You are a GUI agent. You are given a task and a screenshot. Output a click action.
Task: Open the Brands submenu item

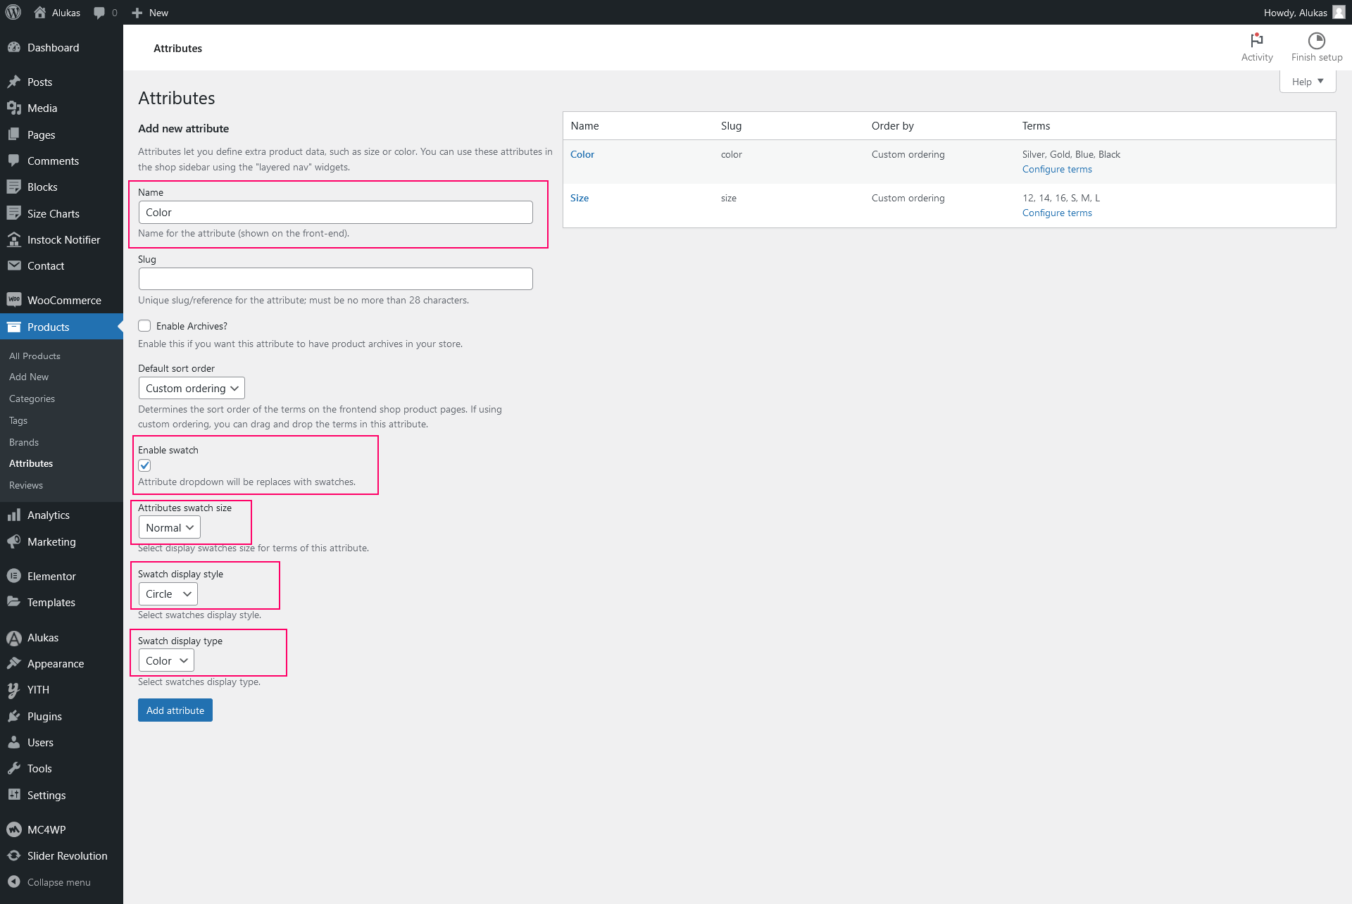24,442
